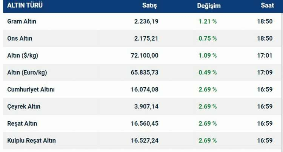Image resolution: width=283 pixels, height=152 pixels.
Task: Select the Altın ($/kg) entry
Action: point(23,55)
